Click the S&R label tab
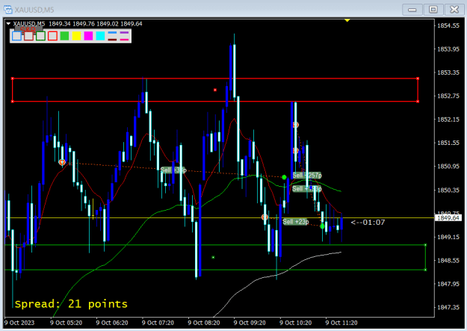467x331 pixels. (28, 29)
